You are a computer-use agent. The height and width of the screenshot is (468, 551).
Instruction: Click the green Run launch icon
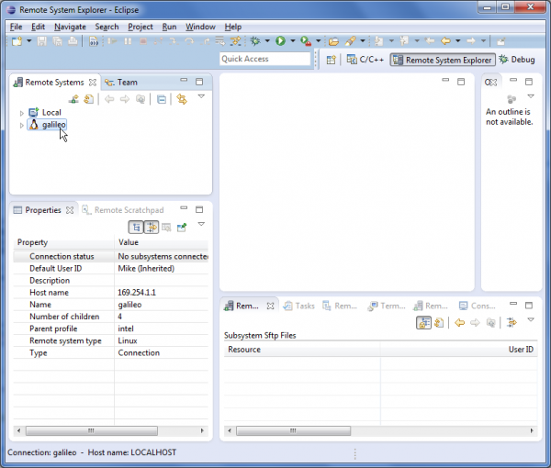(x=280, y=41)
